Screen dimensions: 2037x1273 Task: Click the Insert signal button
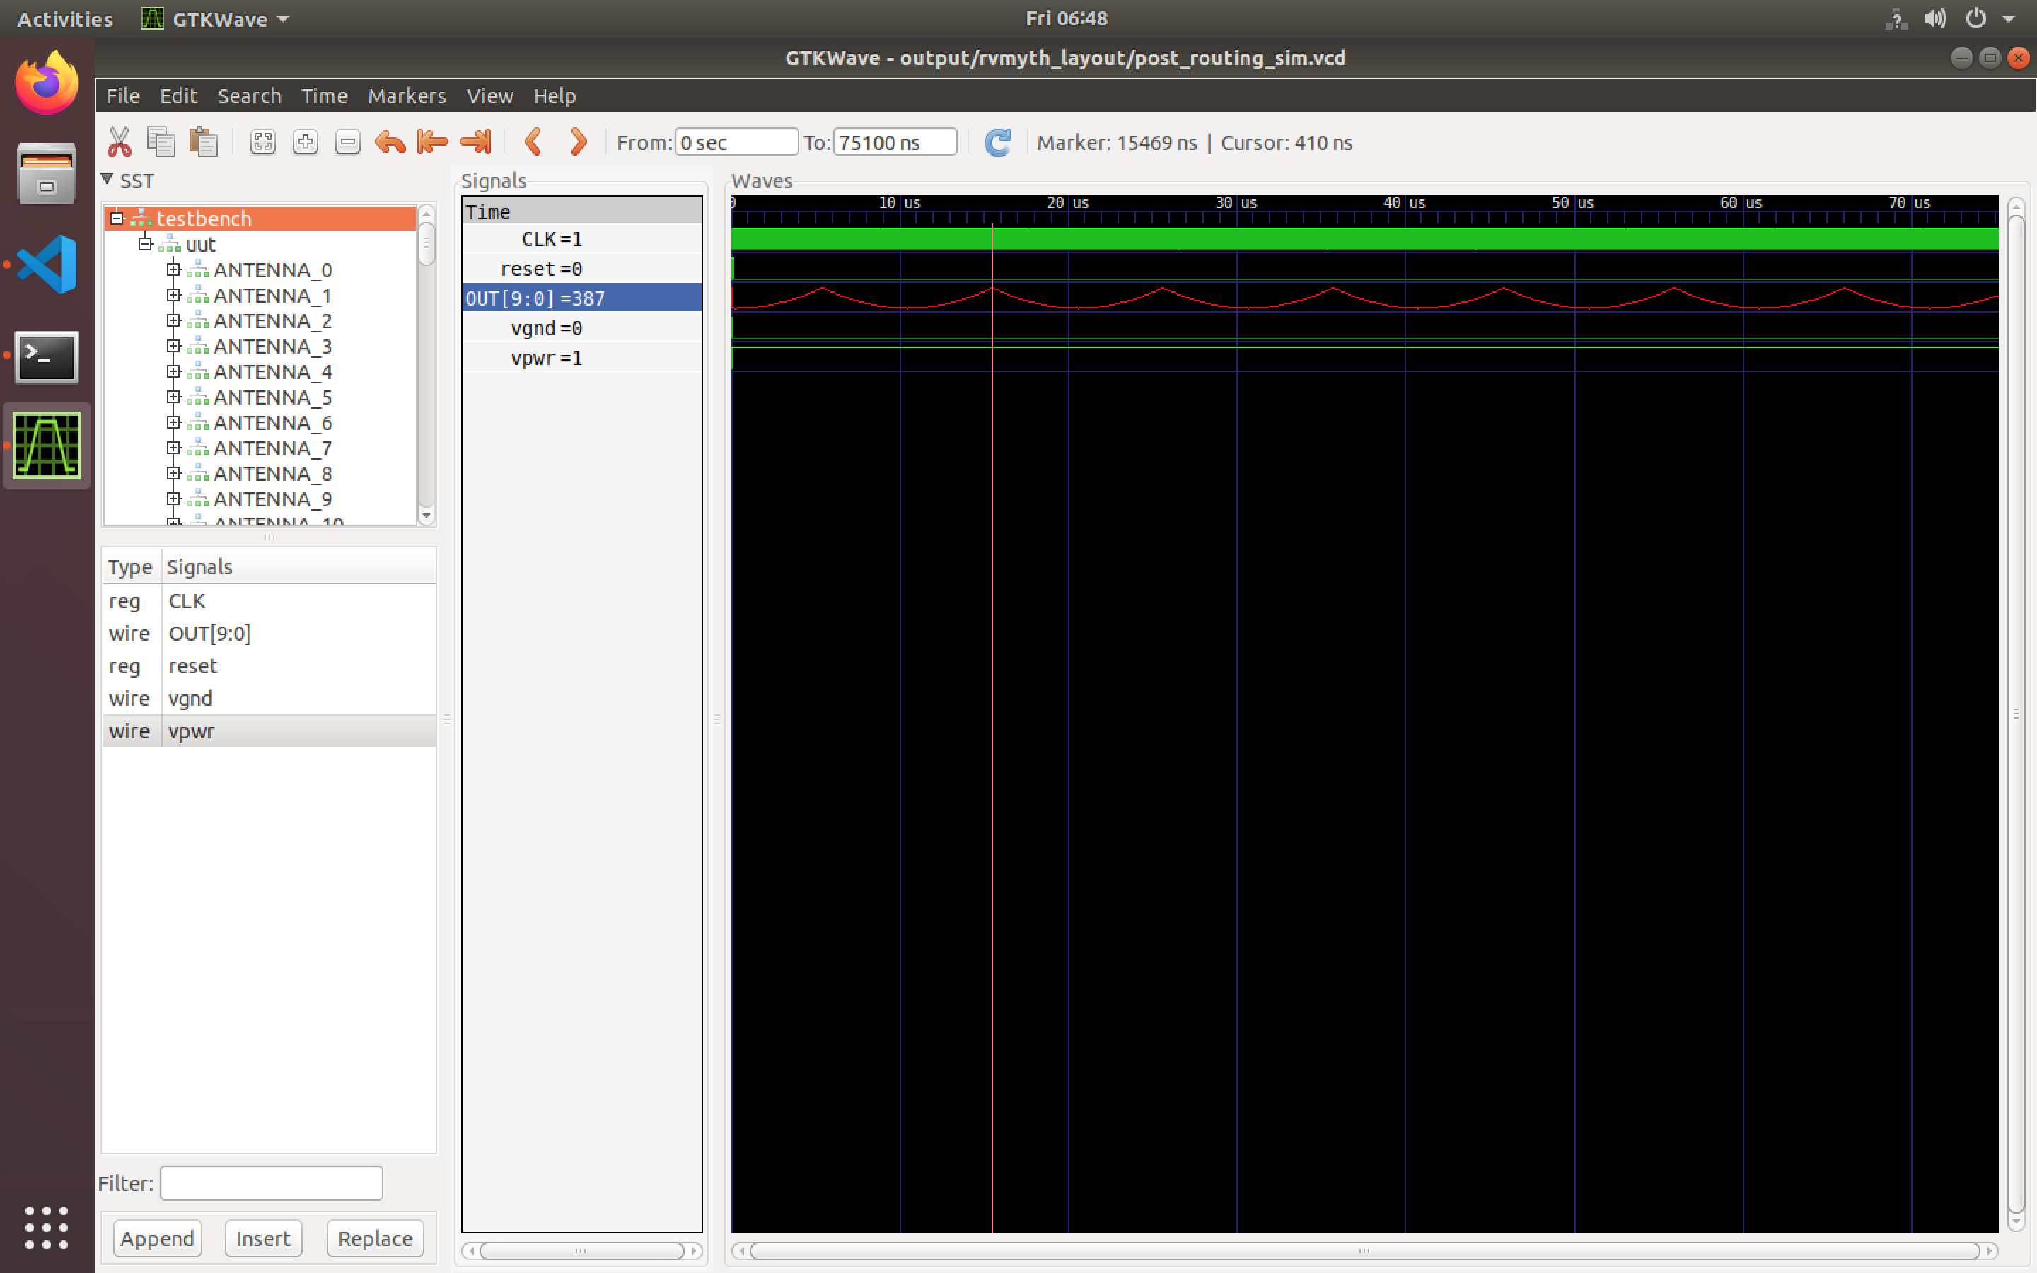tap(261, 1238)
